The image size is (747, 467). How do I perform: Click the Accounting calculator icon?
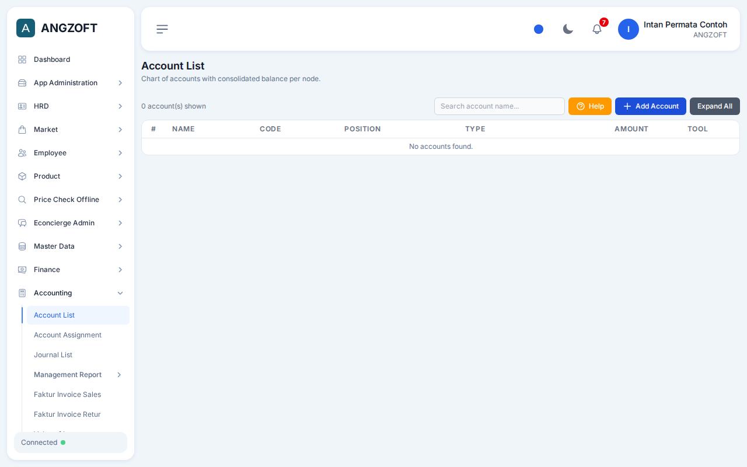click(x=22, y=293)
